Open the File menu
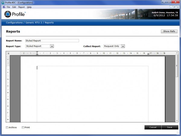 point(8,7)
